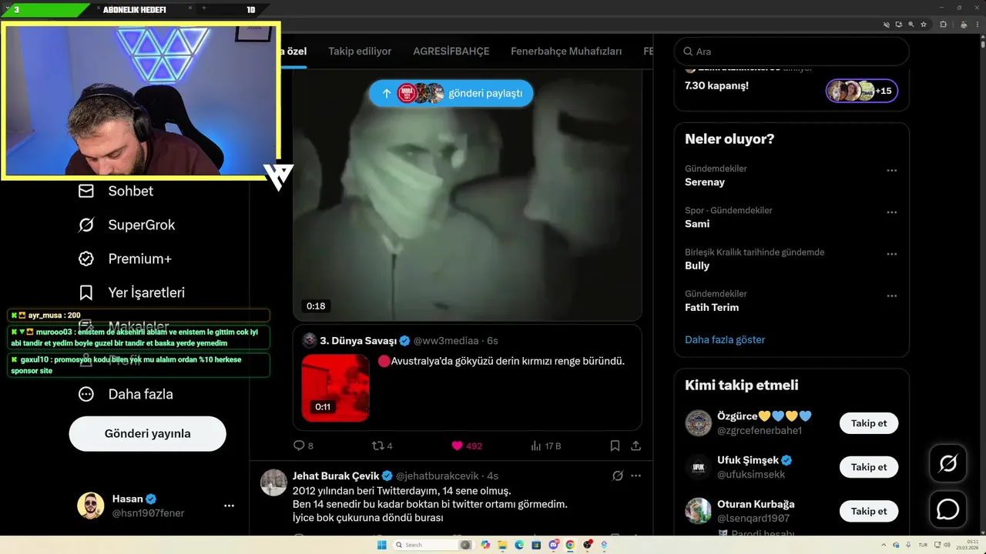Click the Windows taskbar search box
The height and width of the screenshot is (554, 986).
[433, 545]
